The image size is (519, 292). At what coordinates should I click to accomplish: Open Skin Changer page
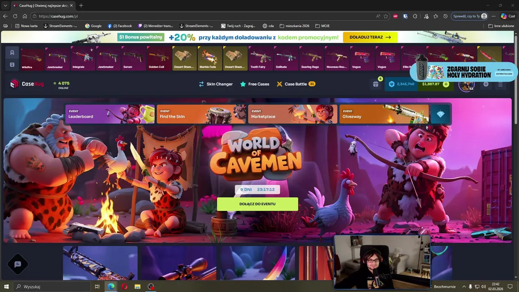(215, 84)
